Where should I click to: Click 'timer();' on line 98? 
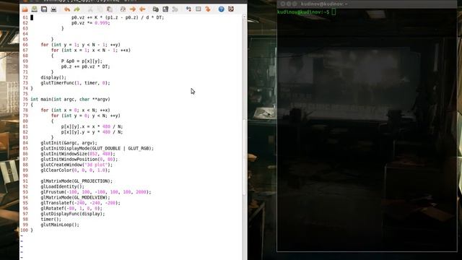[51, 220]
